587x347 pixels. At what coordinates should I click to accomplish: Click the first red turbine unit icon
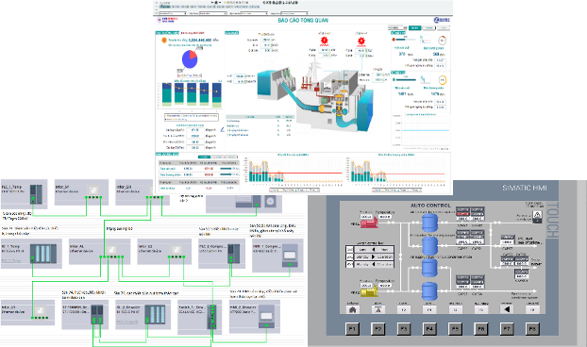[x=325, y=41]
